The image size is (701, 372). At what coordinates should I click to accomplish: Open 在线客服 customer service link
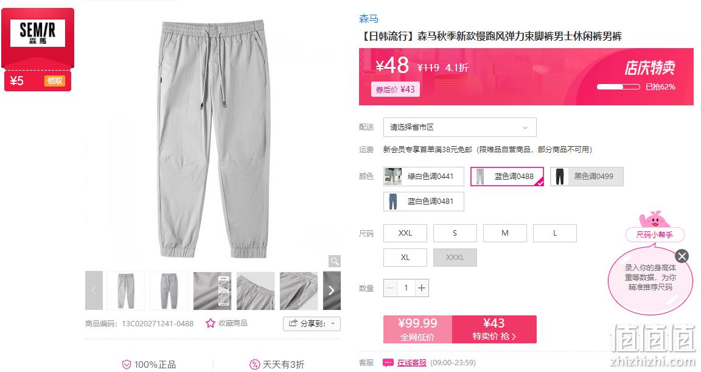click(411, 363)
